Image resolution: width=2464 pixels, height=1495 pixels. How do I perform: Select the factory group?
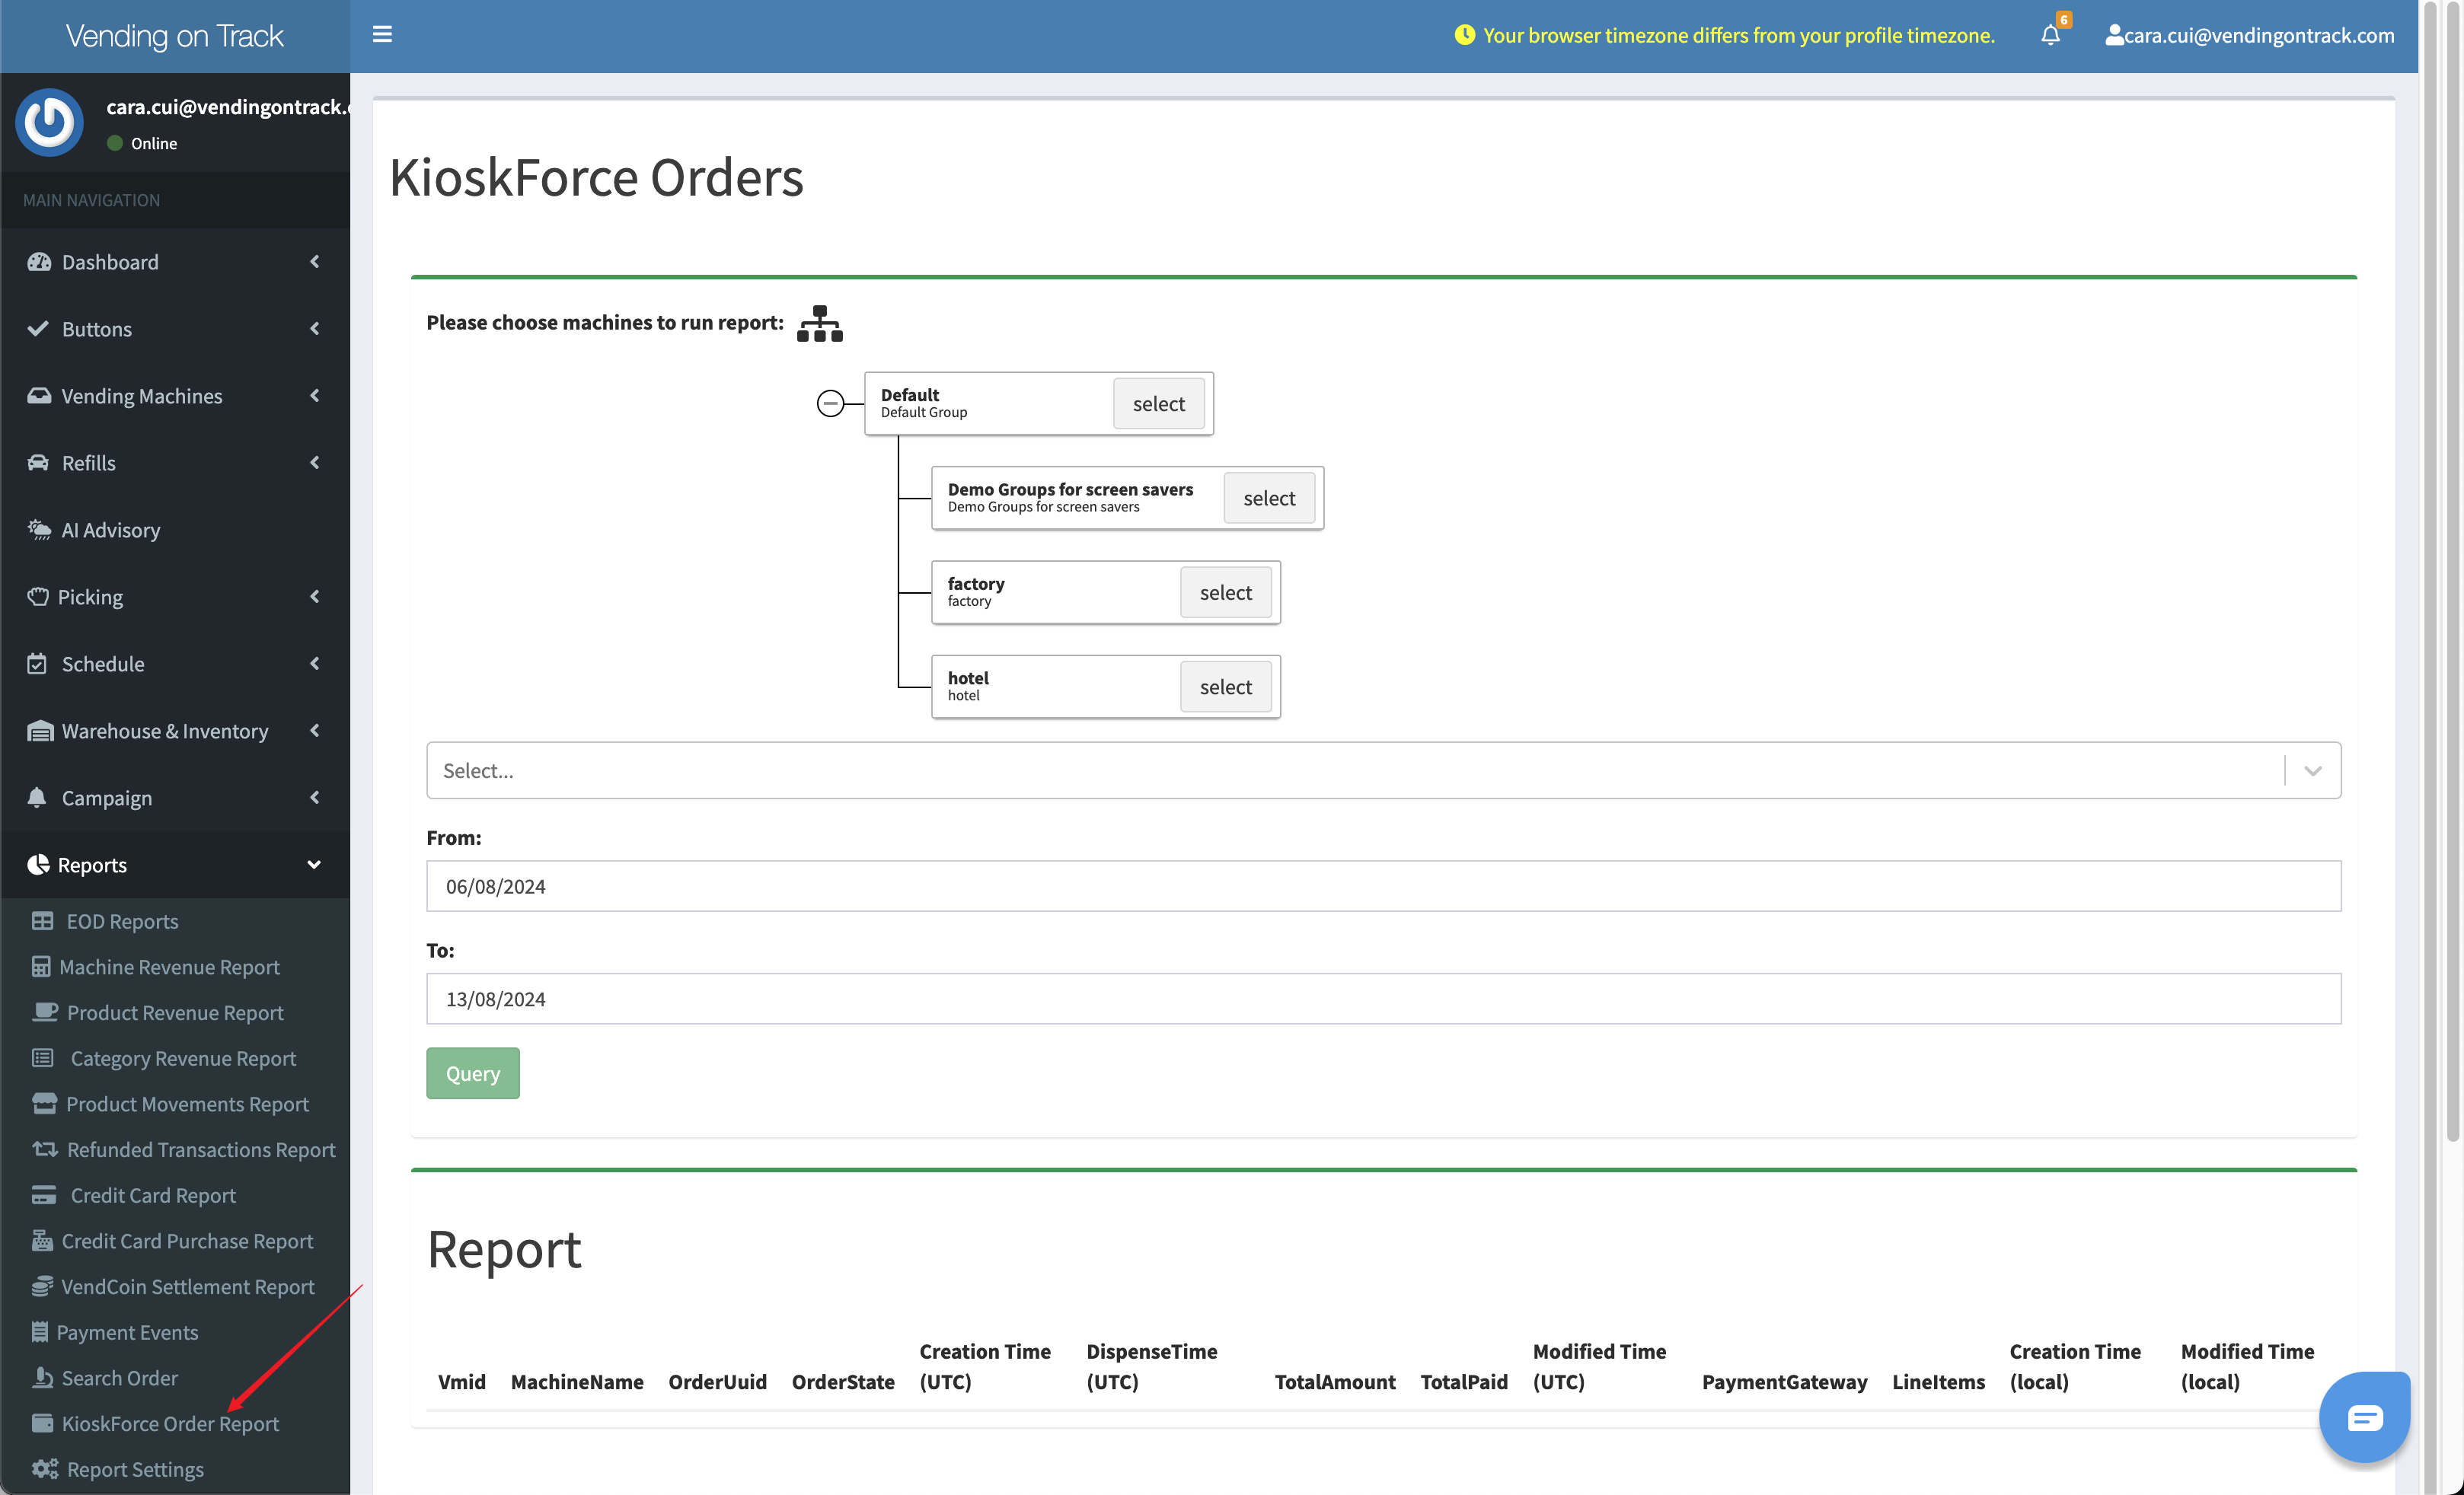click(1225, 591)
